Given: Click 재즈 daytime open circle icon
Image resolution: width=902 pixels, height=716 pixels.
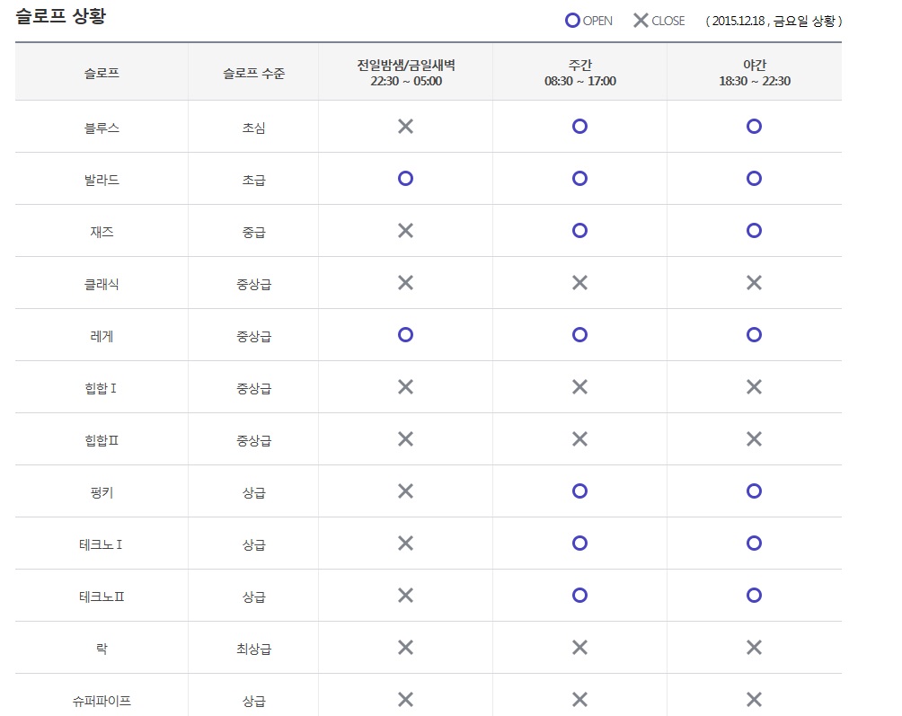Looking at the screenshot, I should [x=579, y=231].
